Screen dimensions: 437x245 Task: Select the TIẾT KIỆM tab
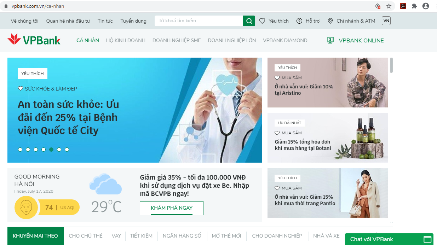point(141,236)
